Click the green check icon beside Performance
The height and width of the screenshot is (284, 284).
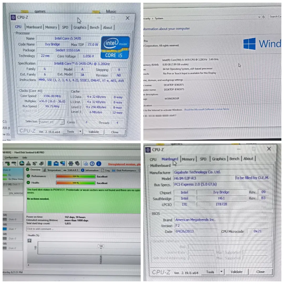click(28, 176)
